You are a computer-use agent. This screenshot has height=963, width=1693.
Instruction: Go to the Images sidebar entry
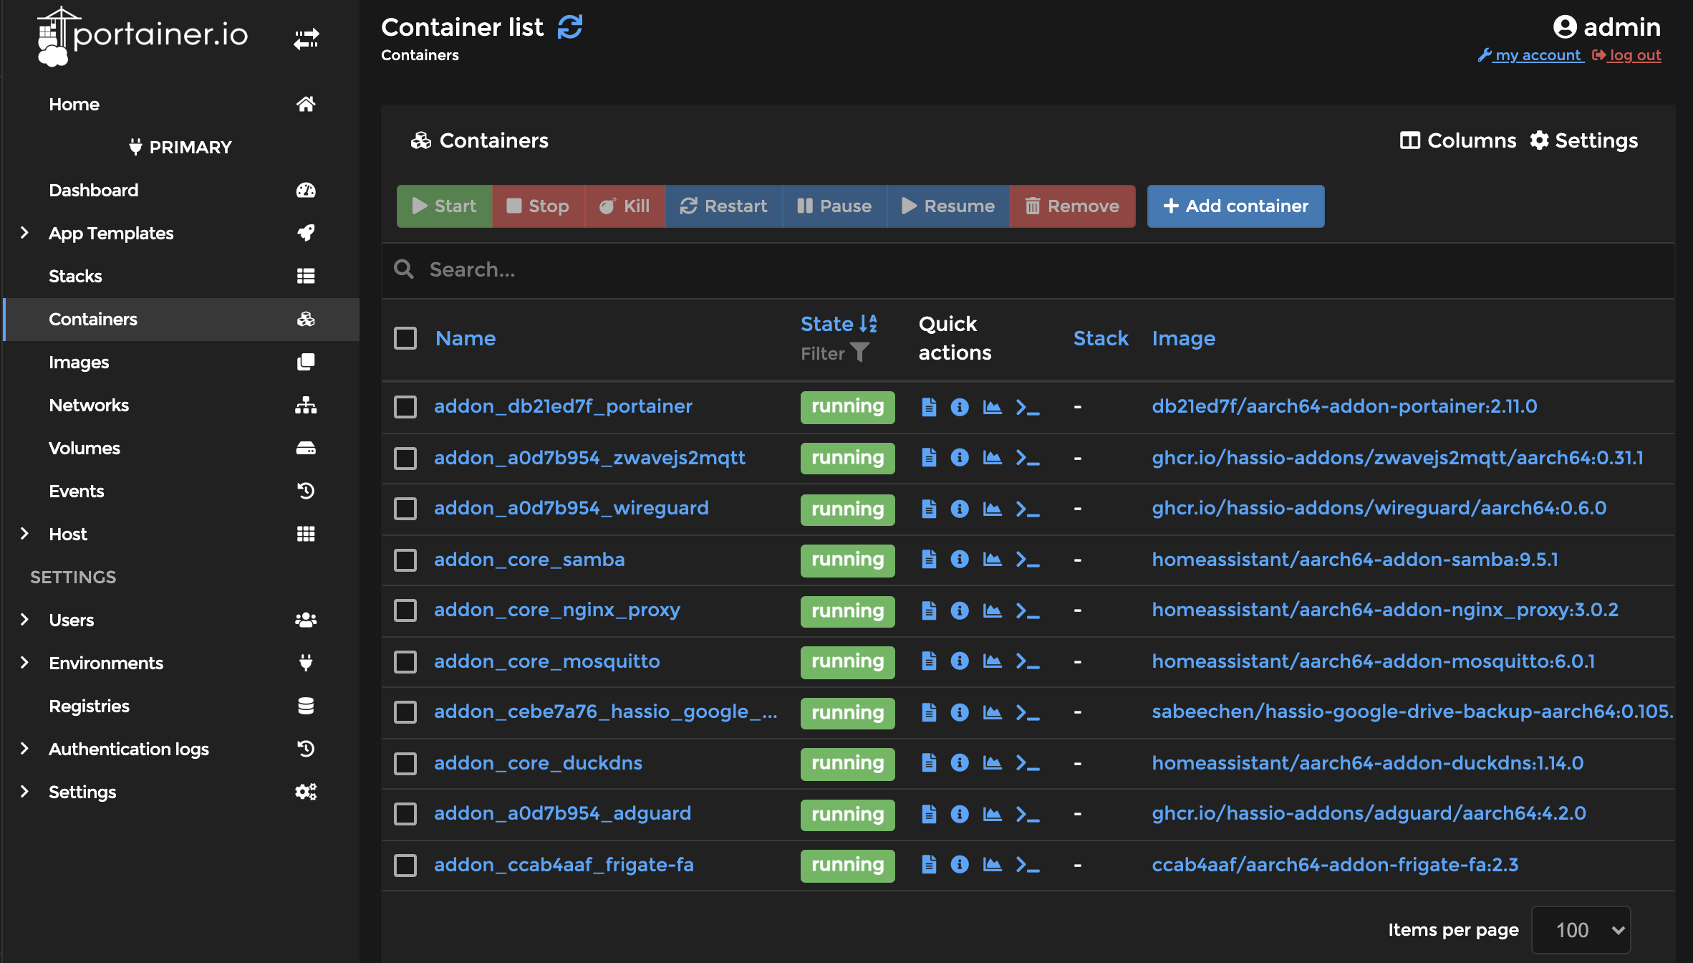point(79,362)
